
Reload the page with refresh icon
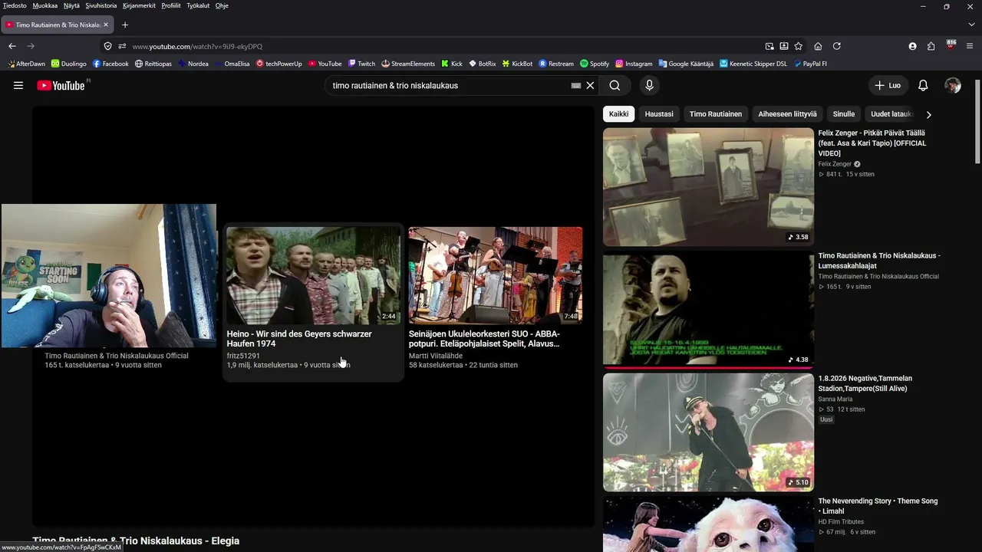[837, 46]
